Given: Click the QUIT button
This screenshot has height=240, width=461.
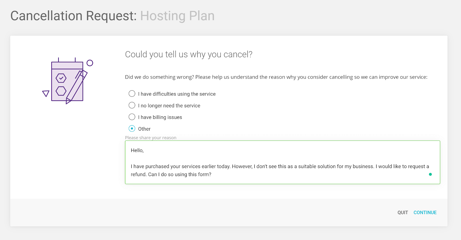Looking at the screenshot, I should [403, 212].
